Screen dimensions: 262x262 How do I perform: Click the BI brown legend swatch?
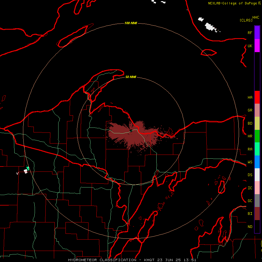(x=257, y=214)
